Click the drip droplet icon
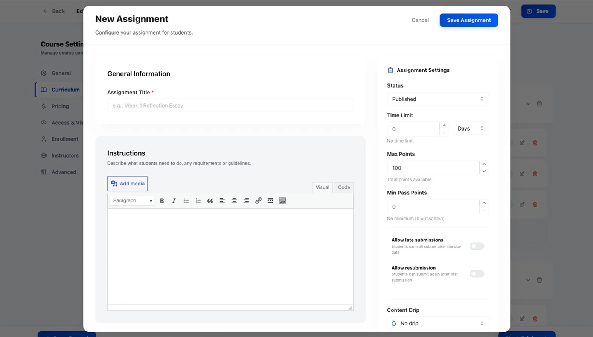593x337 pixels. tap(394, 323)
